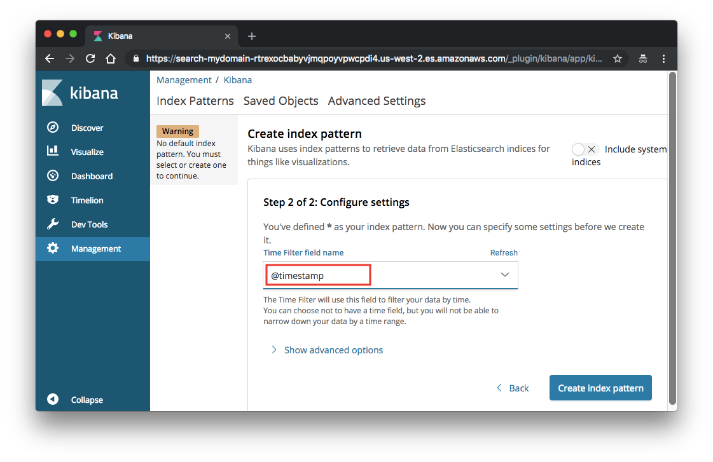Open the incognito profile icon
The image size is (713, 462).
[x=643, y=58]
